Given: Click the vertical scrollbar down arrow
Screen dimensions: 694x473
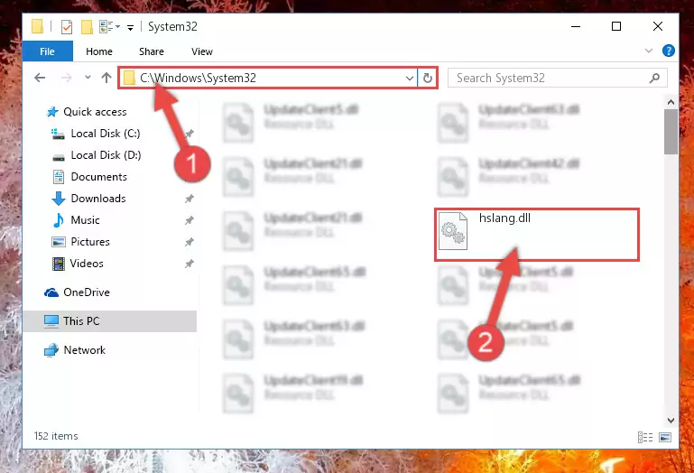Looking at the screenshot, I should pos(671,420).
